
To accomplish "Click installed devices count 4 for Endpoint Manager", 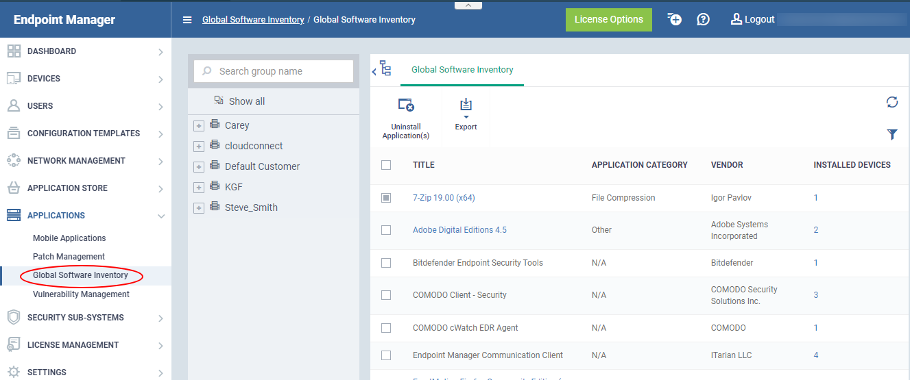I will pos(816,355).
